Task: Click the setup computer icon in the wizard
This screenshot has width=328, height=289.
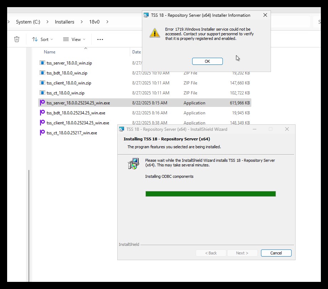Action: click(133, 164)
